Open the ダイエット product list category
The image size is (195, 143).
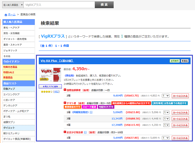coord(19,128)
